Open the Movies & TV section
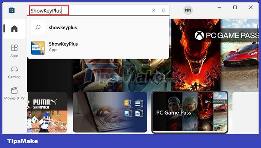Viewport: 261px width, 148px height. pos(14,93)
